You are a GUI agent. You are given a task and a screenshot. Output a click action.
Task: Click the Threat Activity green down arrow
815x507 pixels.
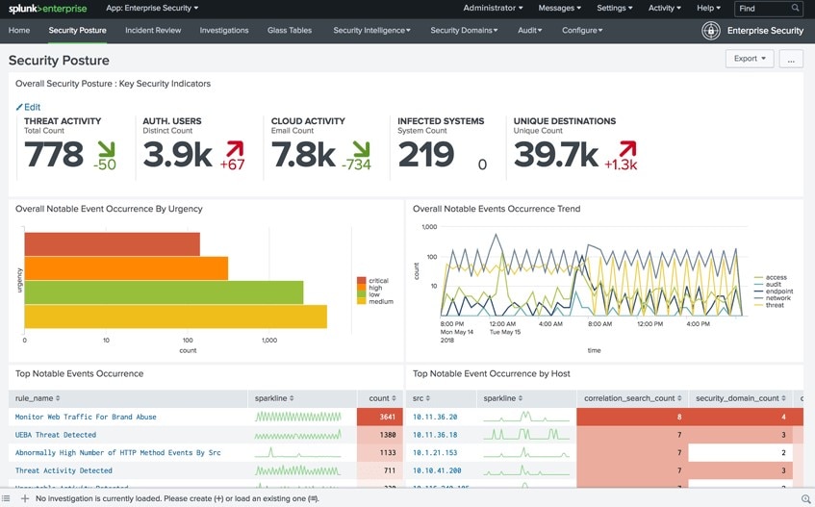click(107, 150)
